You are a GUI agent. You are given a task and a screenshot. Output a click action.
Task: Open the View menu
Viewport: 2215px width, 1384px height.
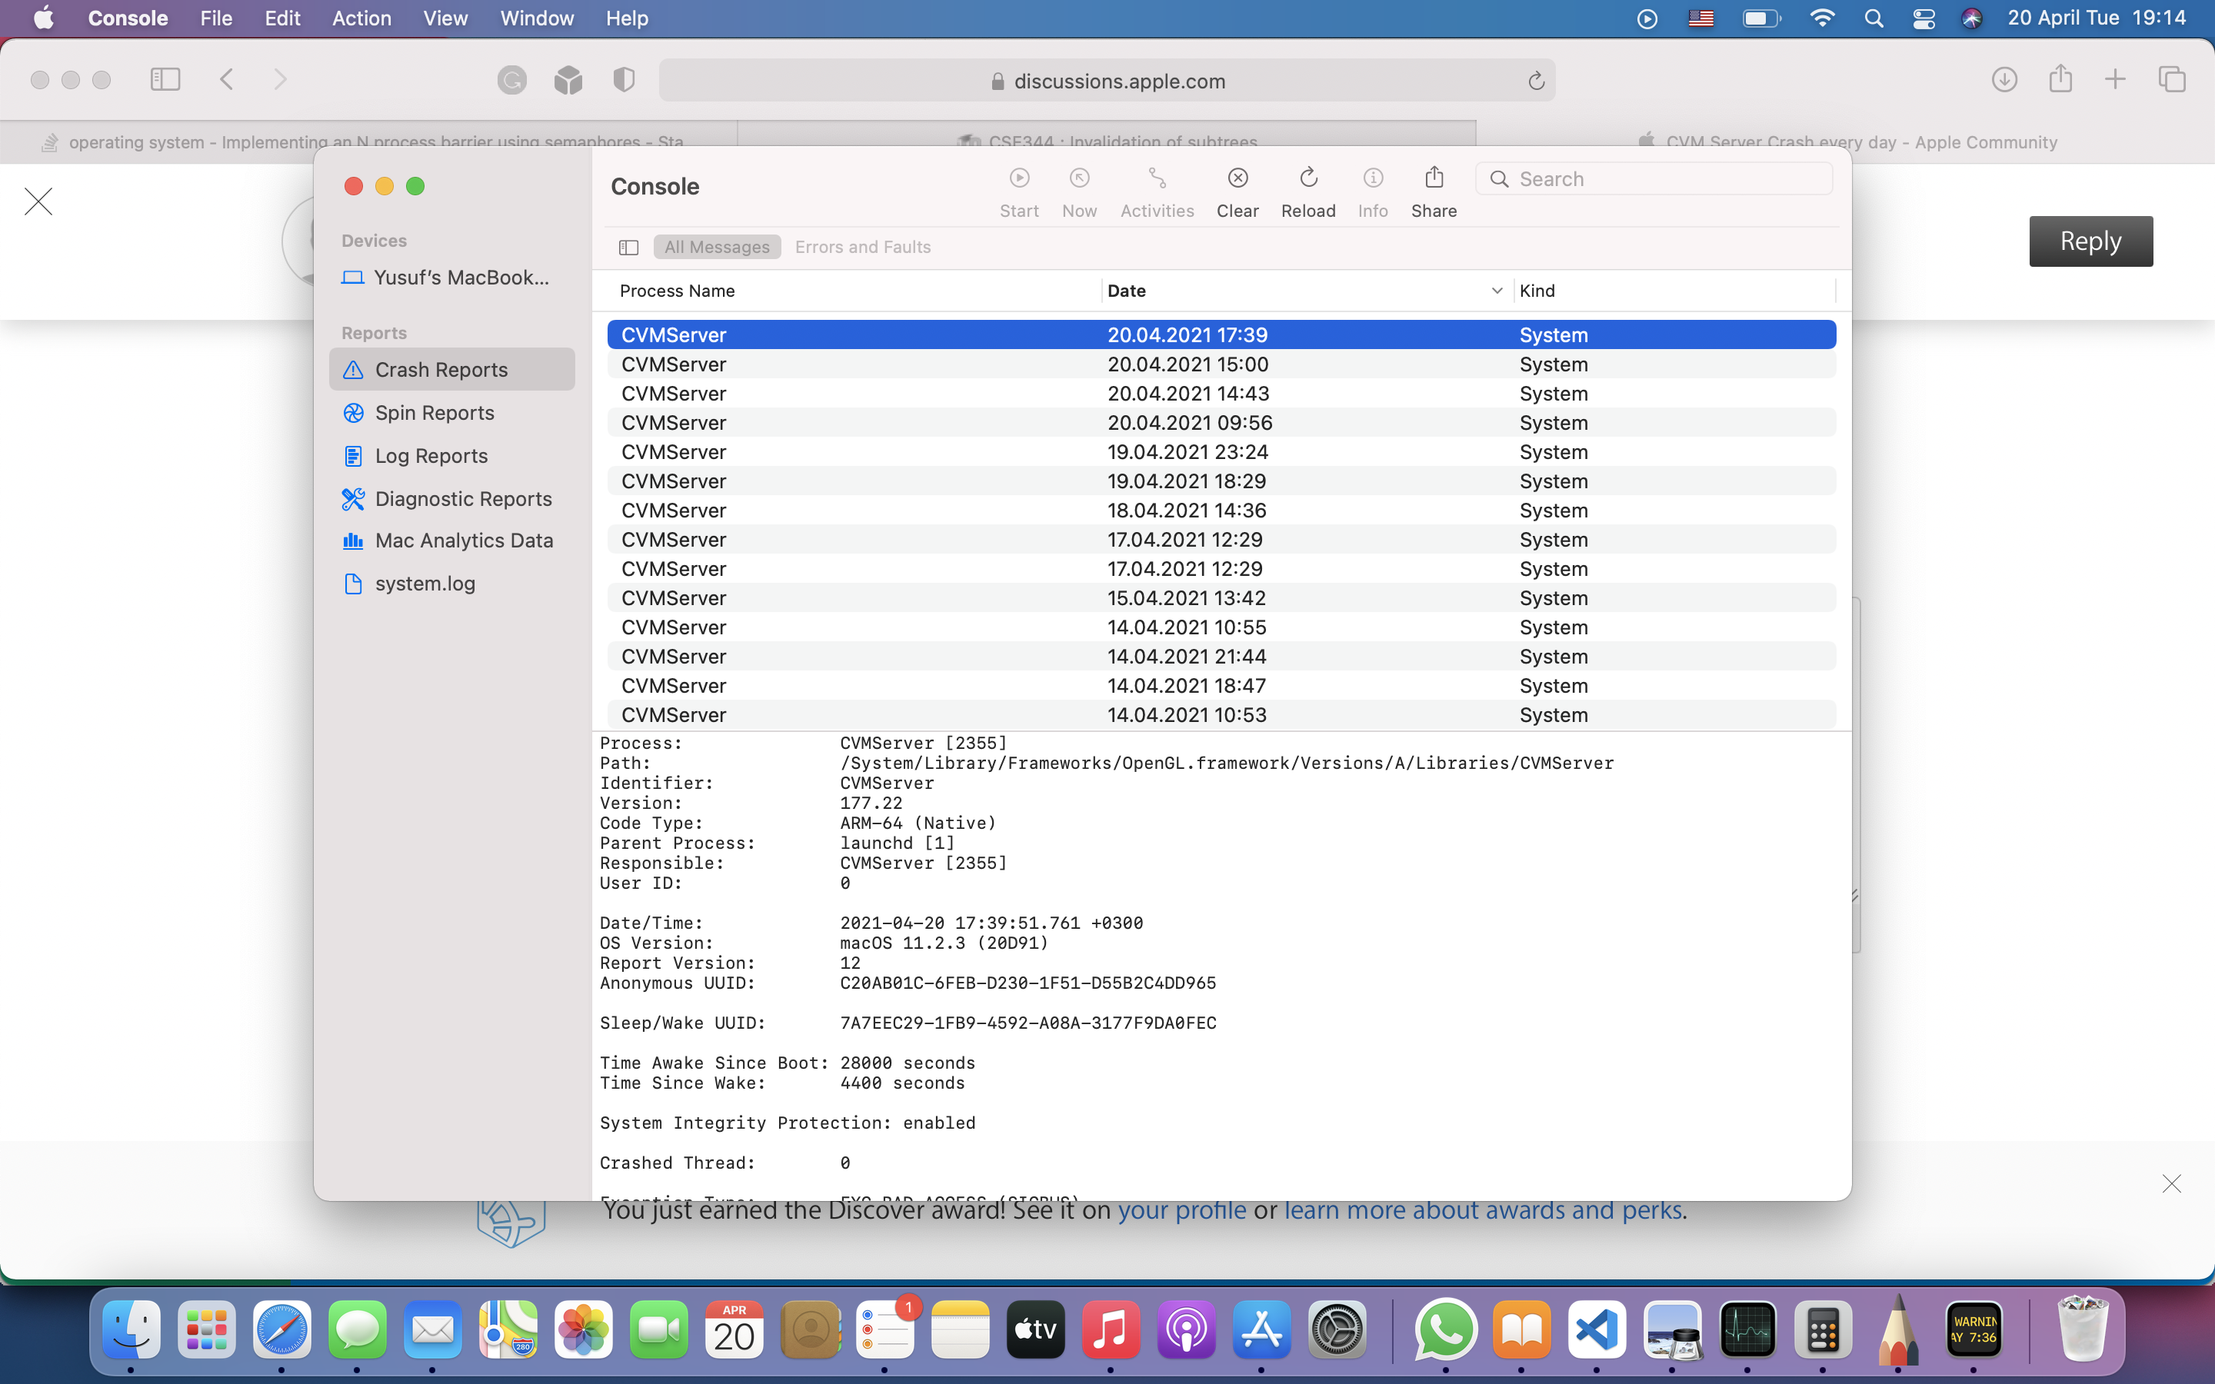click(445, 18)
